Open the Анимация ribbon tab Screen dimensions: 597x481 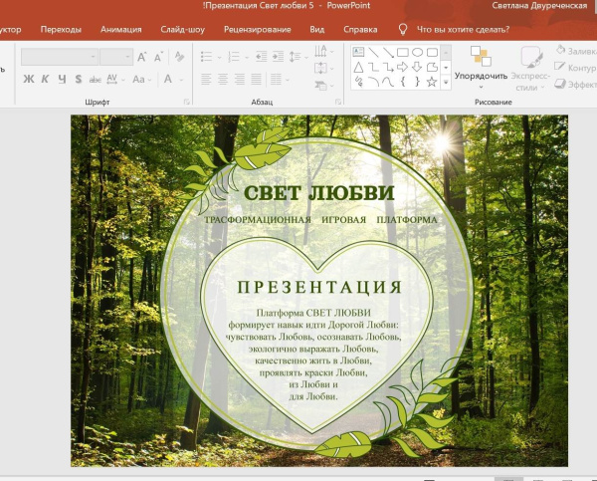pos(120,30)
